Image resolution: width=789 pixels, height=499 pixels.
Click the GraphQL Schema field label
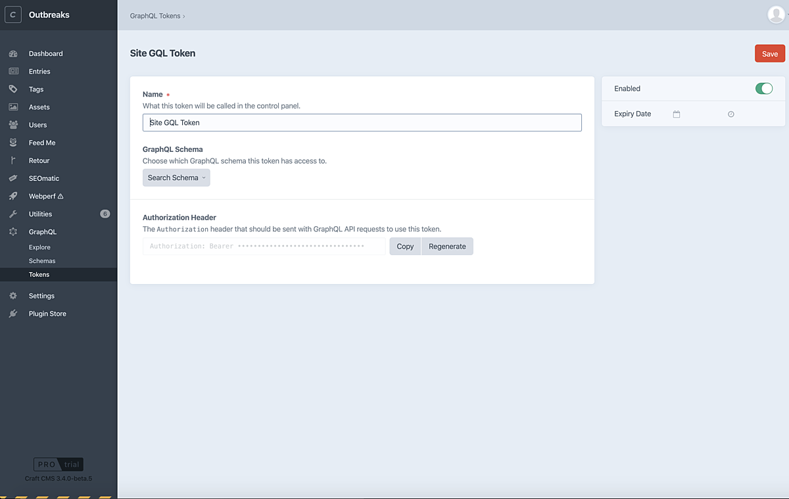coord(173,149)
